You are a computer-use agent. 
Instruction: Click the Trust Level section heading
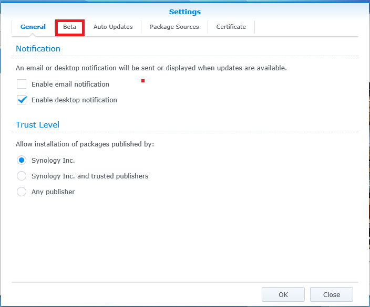(37, 125)
